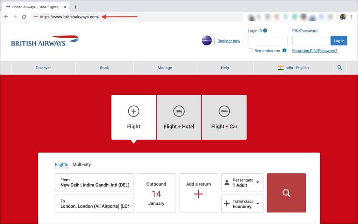Switch to the Flights sub-tab
358x224 pixels.
[x=62, y=164]
